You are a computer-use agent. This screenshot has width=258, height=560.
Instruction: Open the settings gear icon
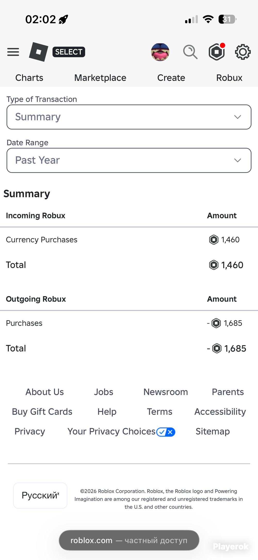[x=243, y=52]
